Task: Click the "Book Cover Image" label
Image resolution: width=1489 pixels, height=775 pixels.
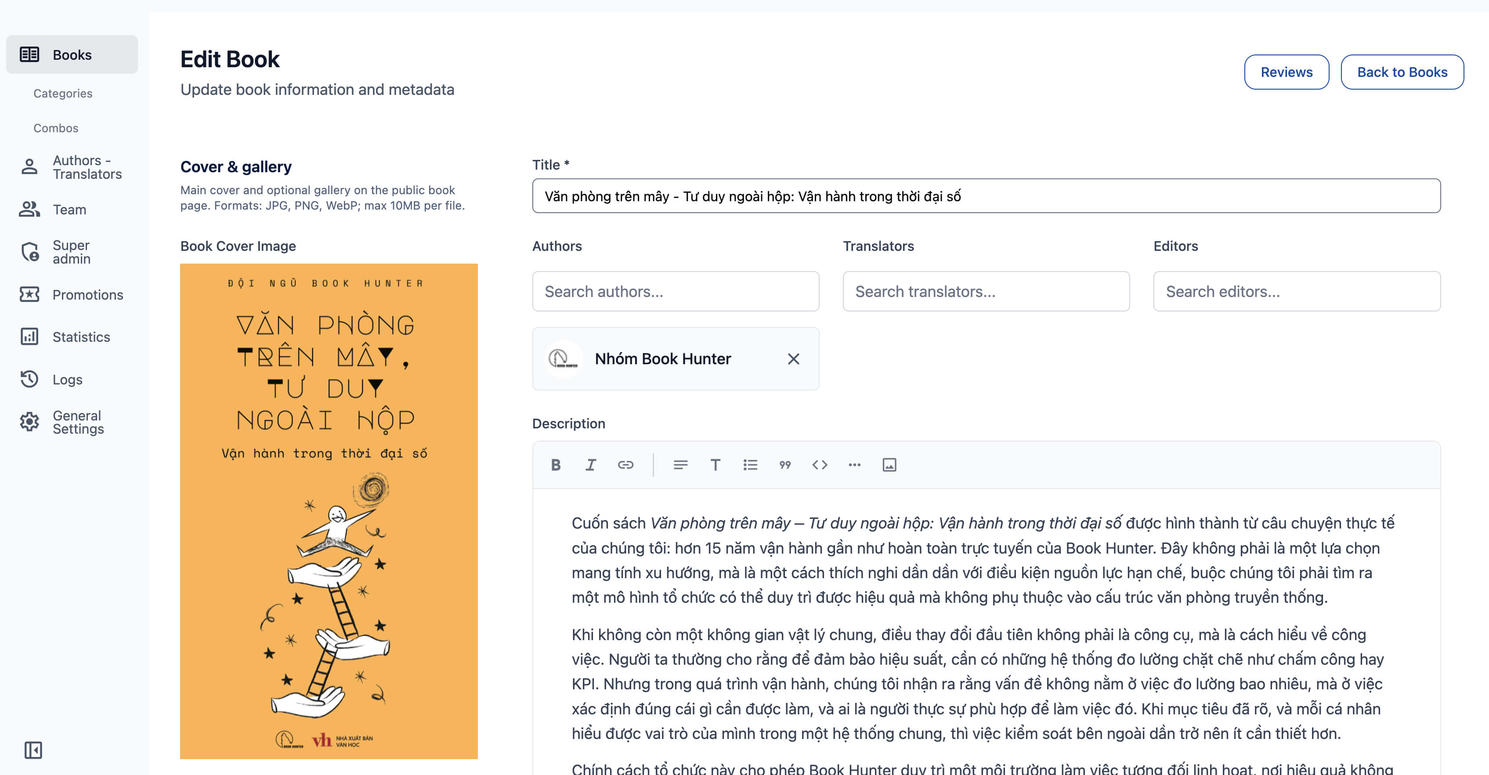Action: 238,246
